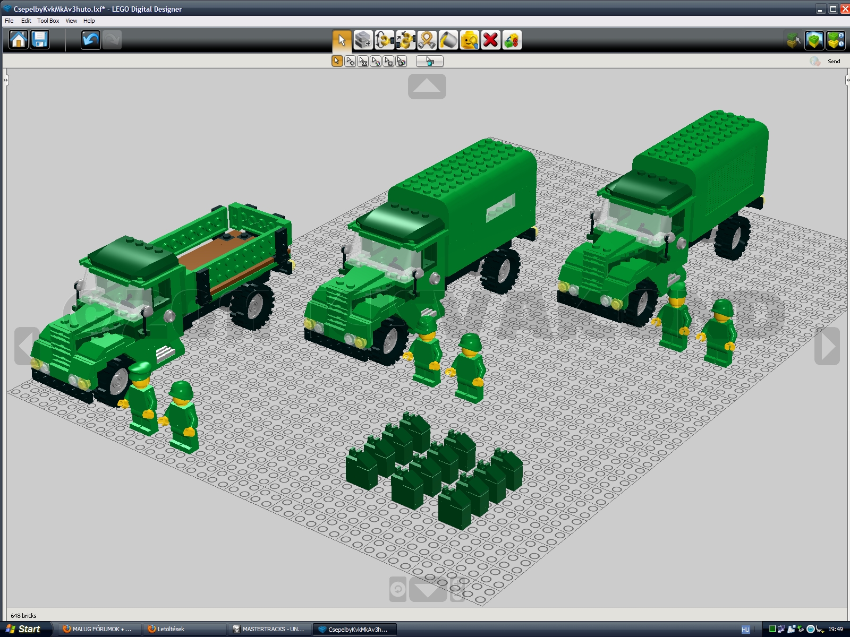Select the Hinge tool
This screenshot has width=850, height=637.
384,40
